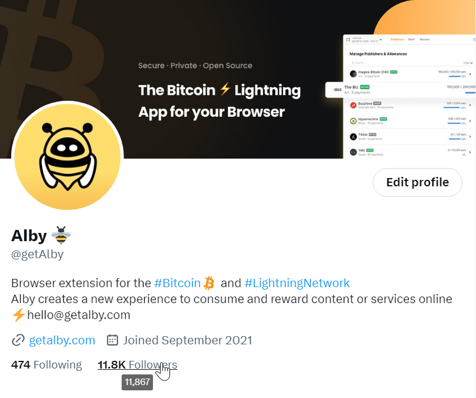This screenshot has width=476, height=398.
Task: Click the orange Bitcoin emoji in bio
Action: 209,283
